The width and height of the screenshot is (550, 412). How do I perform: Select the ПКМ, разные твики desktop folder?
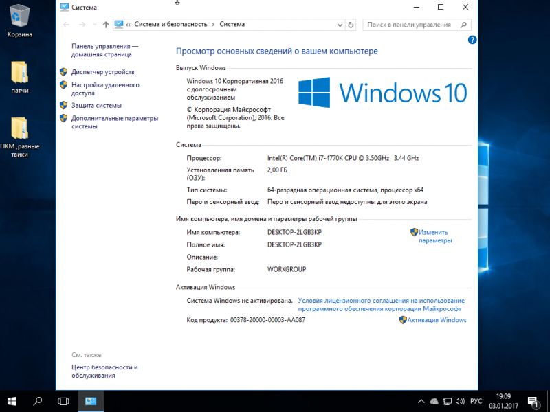pos(20,137)
